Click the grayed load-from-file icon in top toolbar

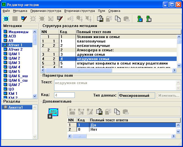(109, 19)
